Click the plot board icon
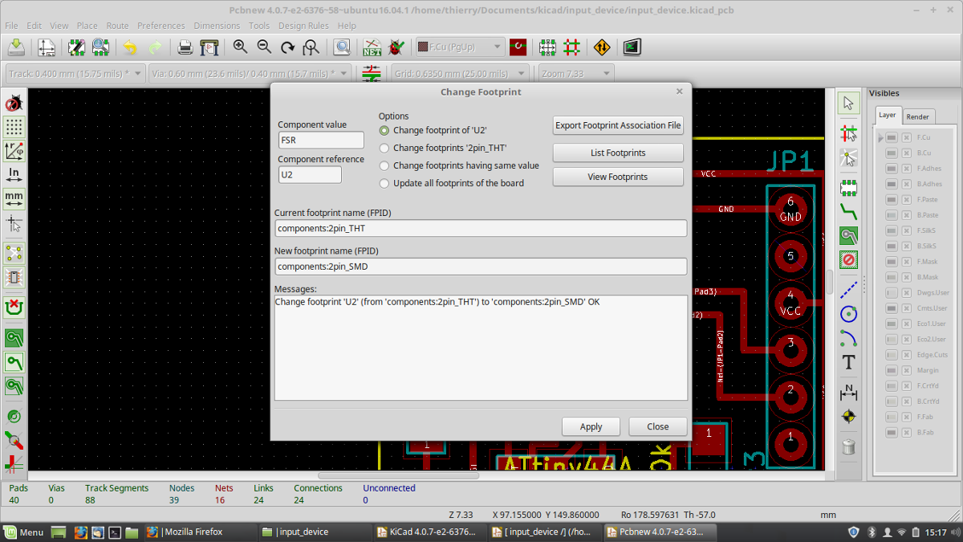The height and width of the screenshot is (542, 963). coord(209,47)
